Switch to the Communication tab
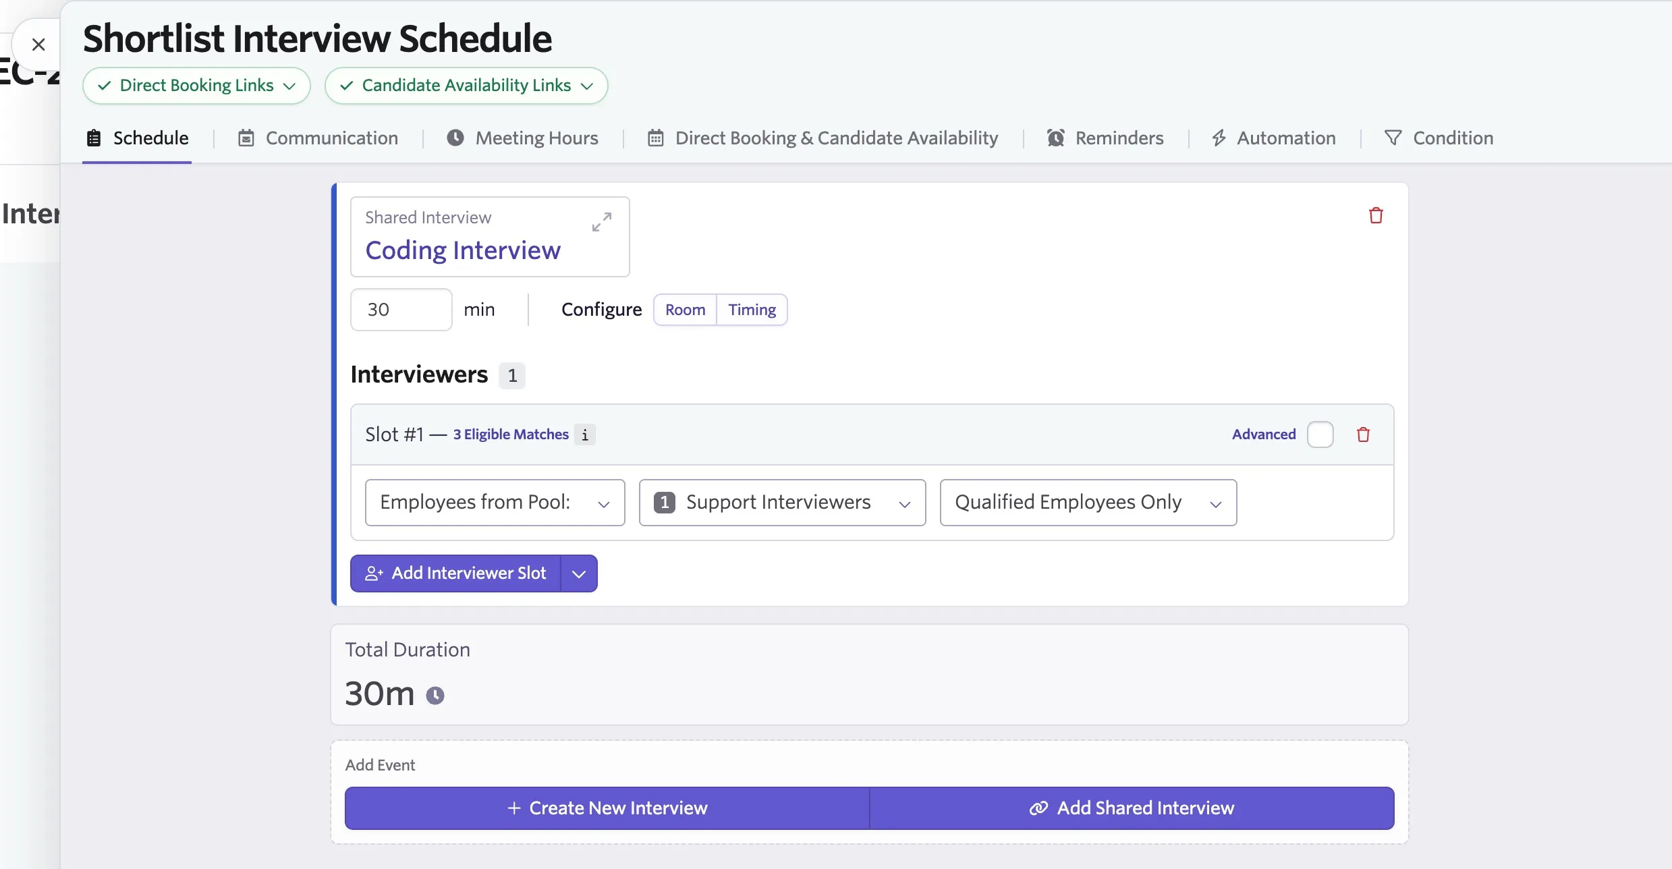 pos(318,138)
